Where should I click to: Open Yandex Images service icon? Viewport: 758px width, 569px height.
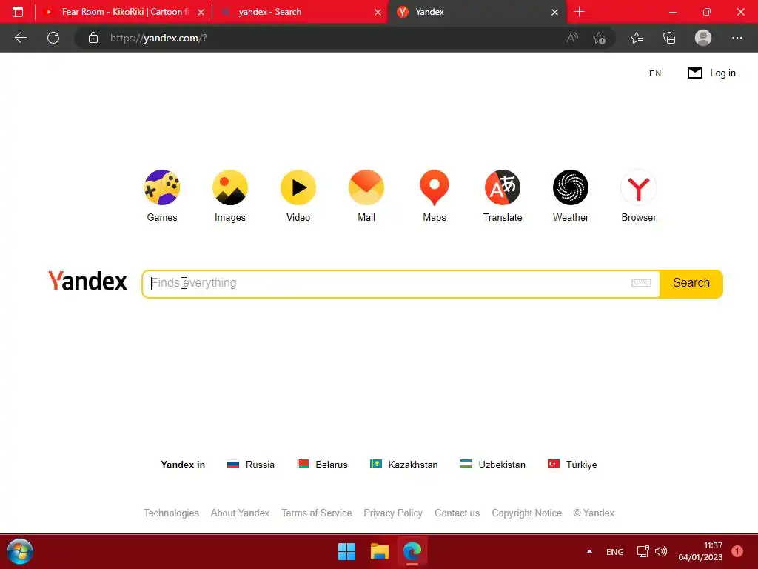tap(230, 187)
